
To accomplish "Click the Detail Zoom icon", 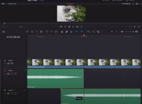I will 93,32.
